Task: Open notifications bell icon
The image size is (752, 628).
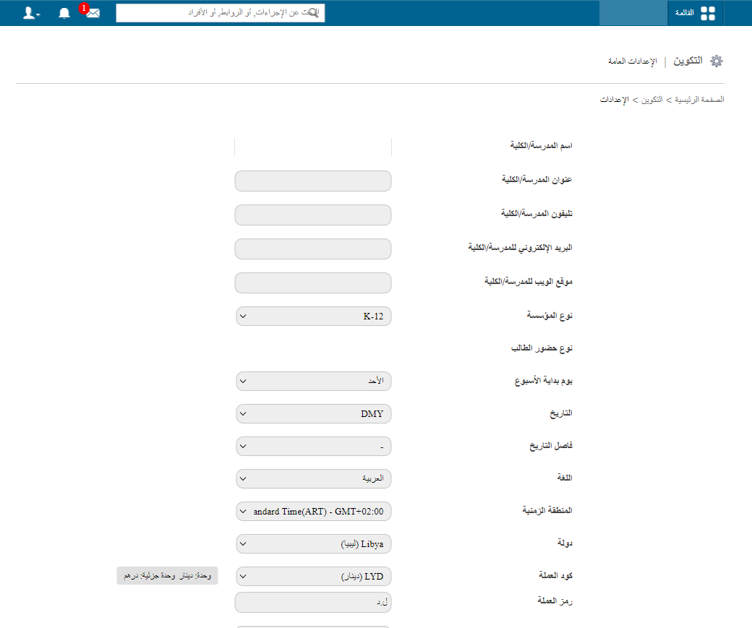Action: (64, 14)
